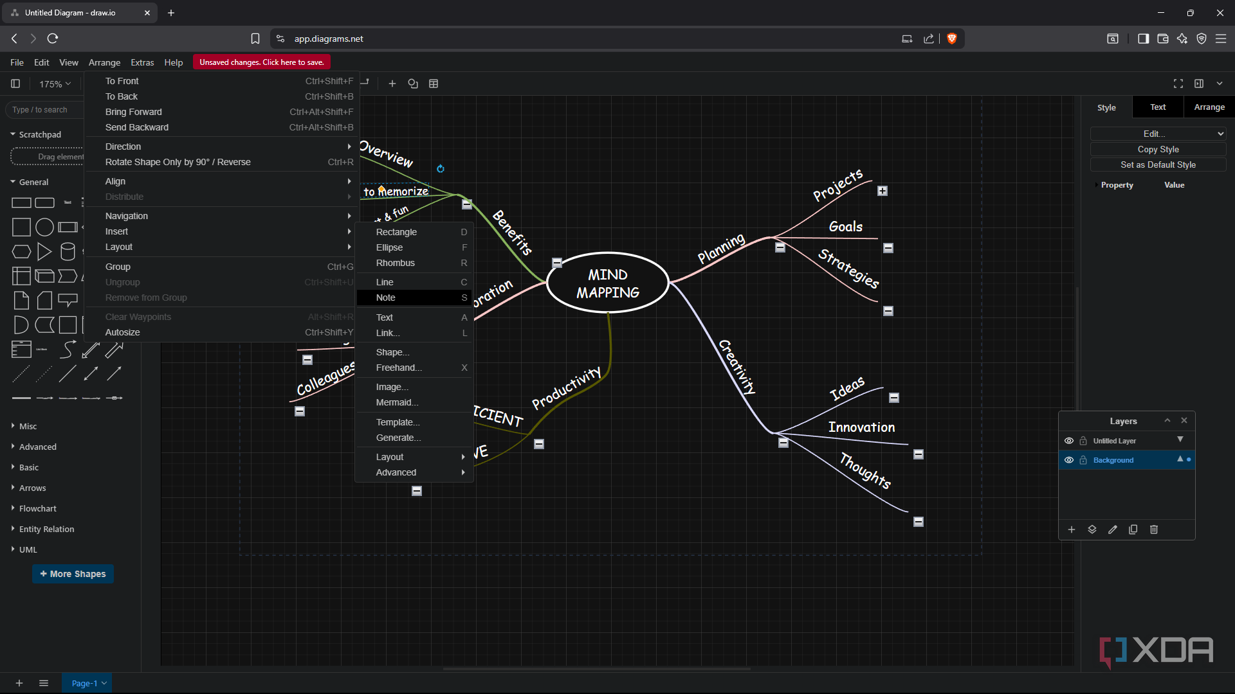1235x694 pixels.
Task: Add a new layer in Layers panel
Action: coord(1072,529)
